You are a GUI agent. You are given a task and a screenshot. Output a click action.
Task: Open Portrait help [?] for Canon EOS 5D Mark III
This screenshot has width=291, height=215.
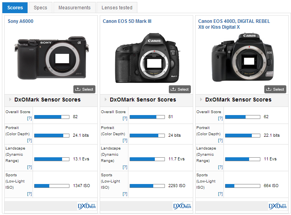click(x=125, y=140)
